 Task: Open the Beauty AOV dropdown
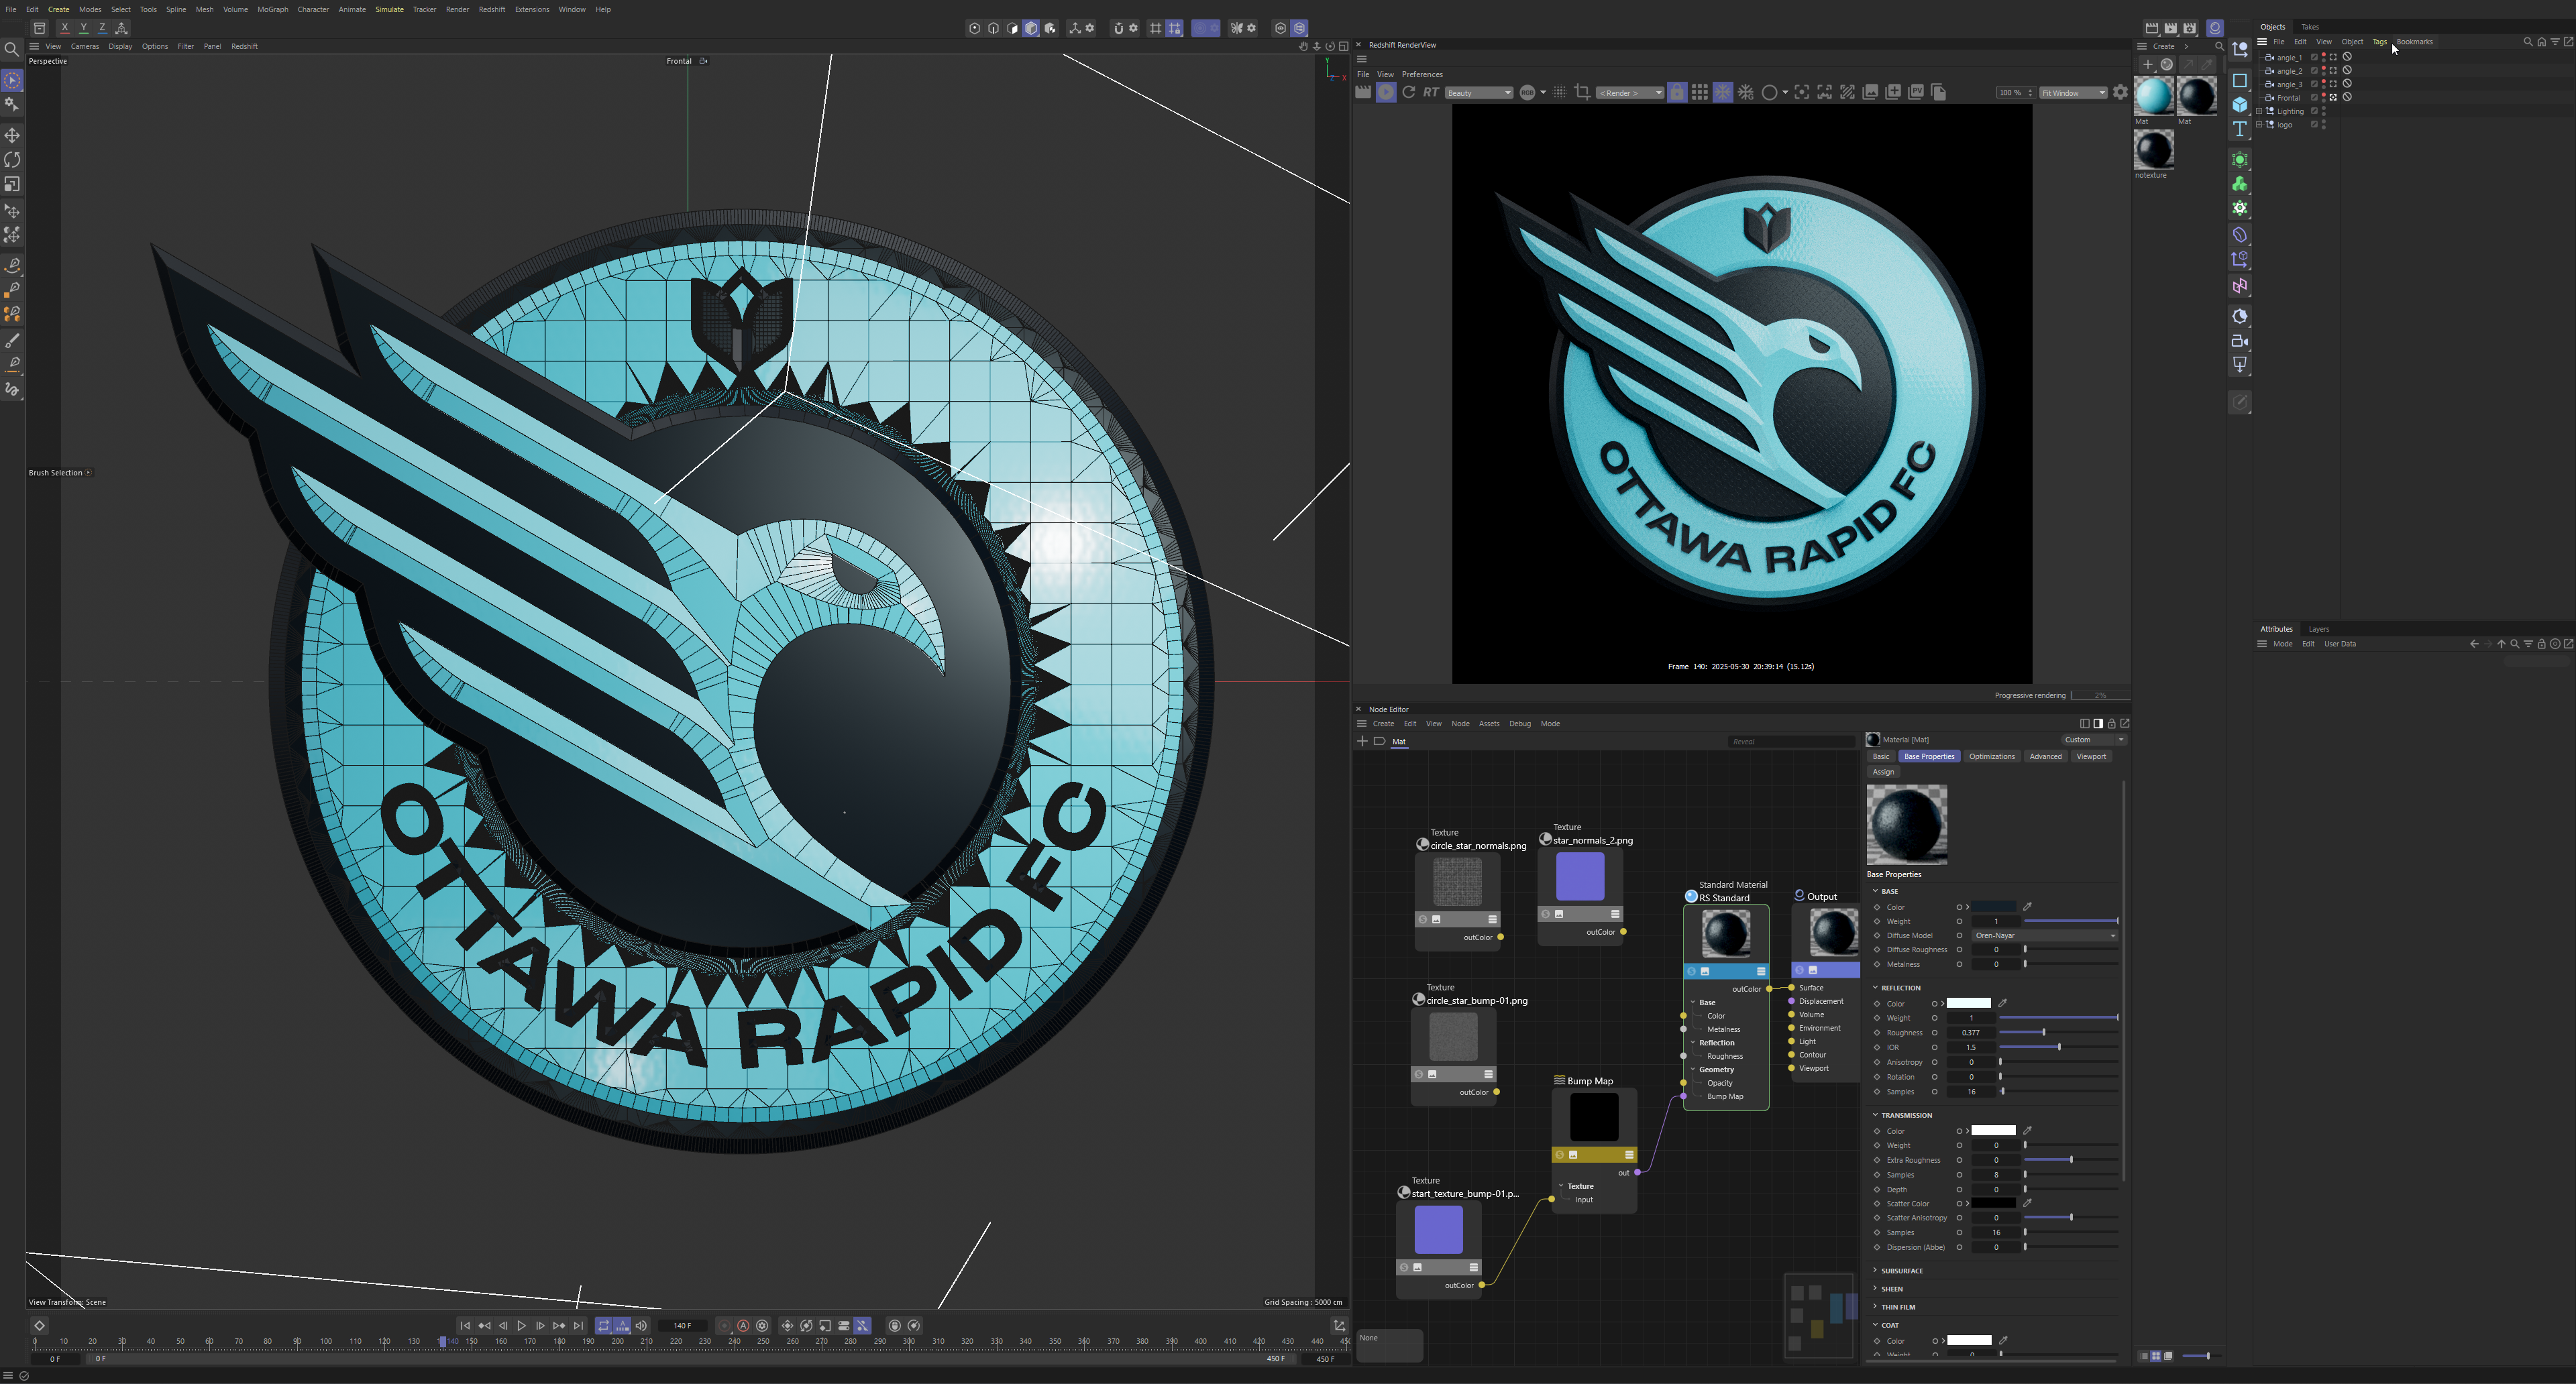pyautogui.click(x=1479, y=93)
